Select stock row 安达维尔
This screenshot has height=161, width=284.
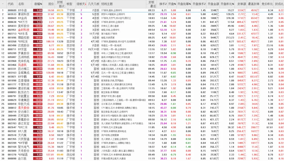[142, 112]
